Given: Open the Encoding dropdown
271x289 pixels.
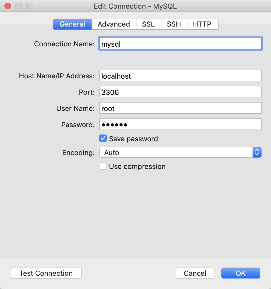Looking at the screenshot, I should tap(176, 152).
